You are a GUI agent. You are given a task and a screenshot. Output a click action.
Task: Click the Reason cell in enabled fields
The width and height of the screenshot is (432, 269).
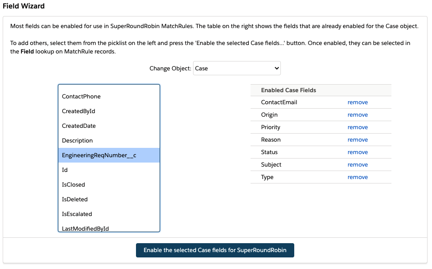pyautogui.click(x=271, y=139)
